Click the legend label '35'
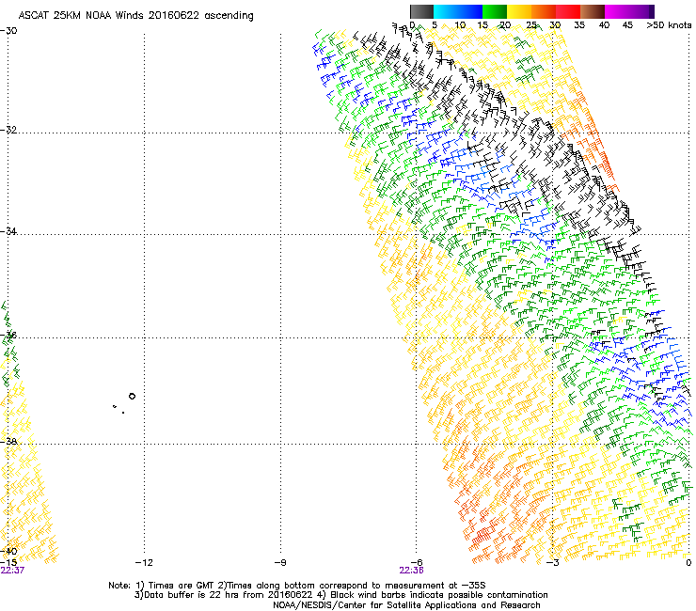 click(x=579, y=25)
